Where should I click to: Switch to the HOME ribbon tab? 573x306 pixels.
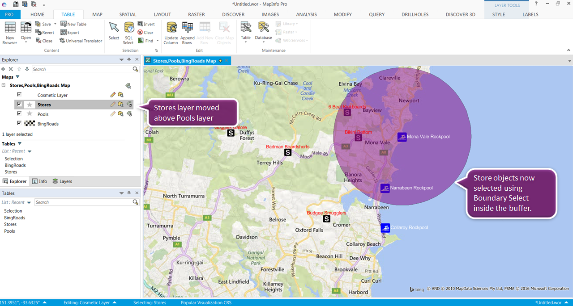coord(38,14)
